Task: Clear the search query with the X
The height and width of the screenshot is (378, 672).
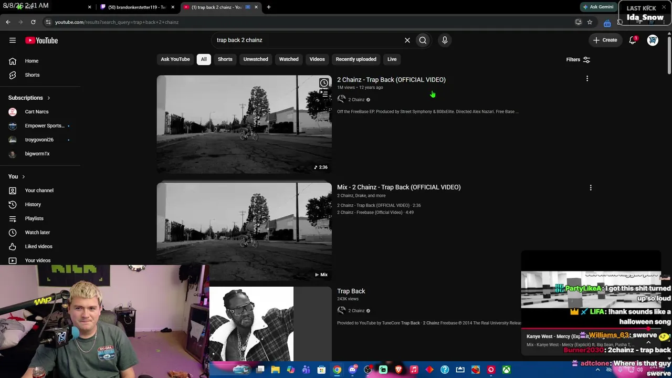Action: pos(407,40)
